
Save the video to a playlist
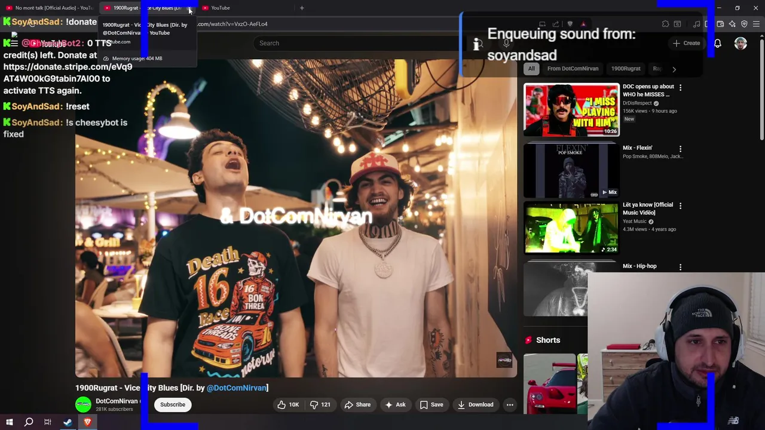click(432, 405)
